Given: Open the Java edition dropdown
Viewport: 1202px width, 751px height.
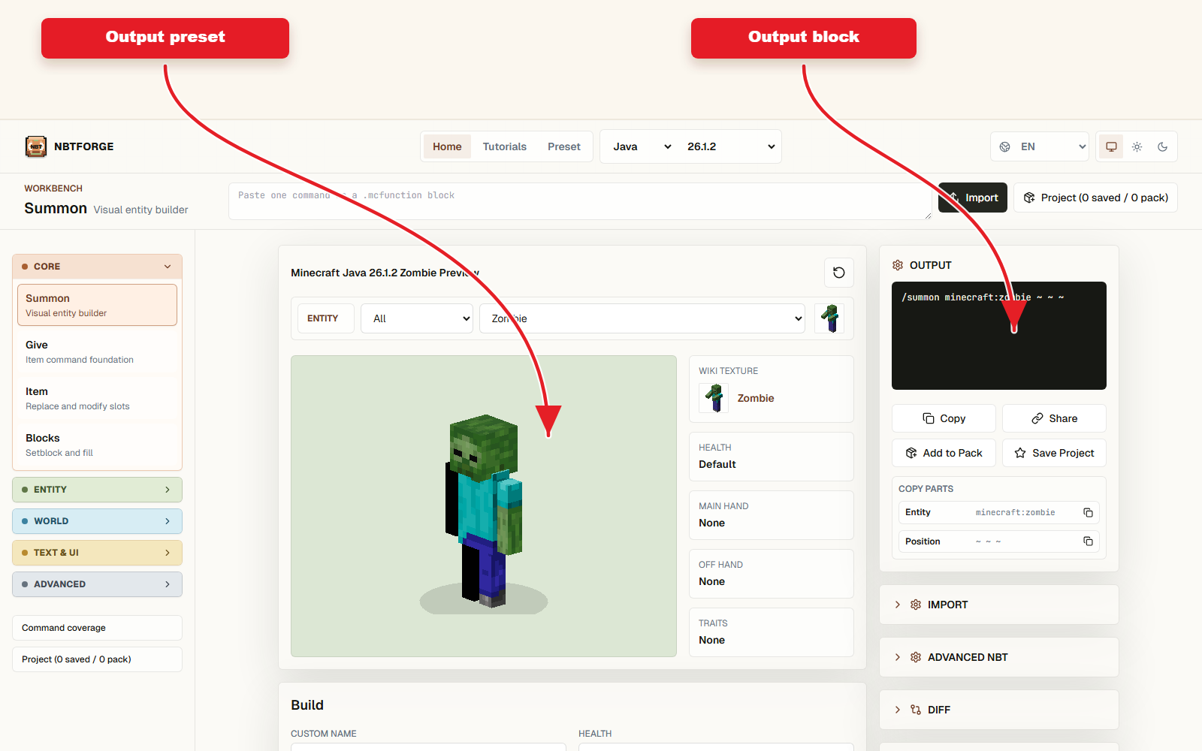Looking at the screenshot, I should 641,146.
